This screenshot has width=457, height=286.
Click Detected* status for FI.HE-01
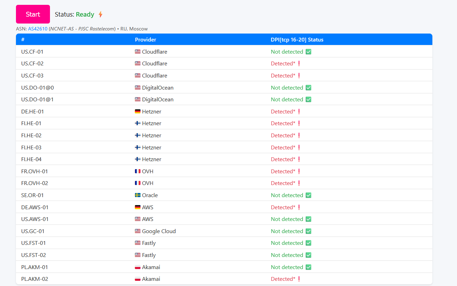tap(283, 123)
